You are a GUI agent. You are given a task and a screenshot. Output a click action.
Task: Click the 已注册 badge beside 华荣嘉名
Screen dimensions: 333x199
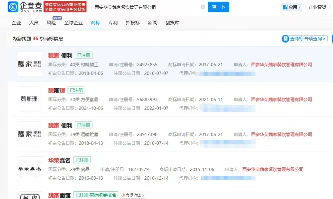pyautogui.click(x=82, y=160)
